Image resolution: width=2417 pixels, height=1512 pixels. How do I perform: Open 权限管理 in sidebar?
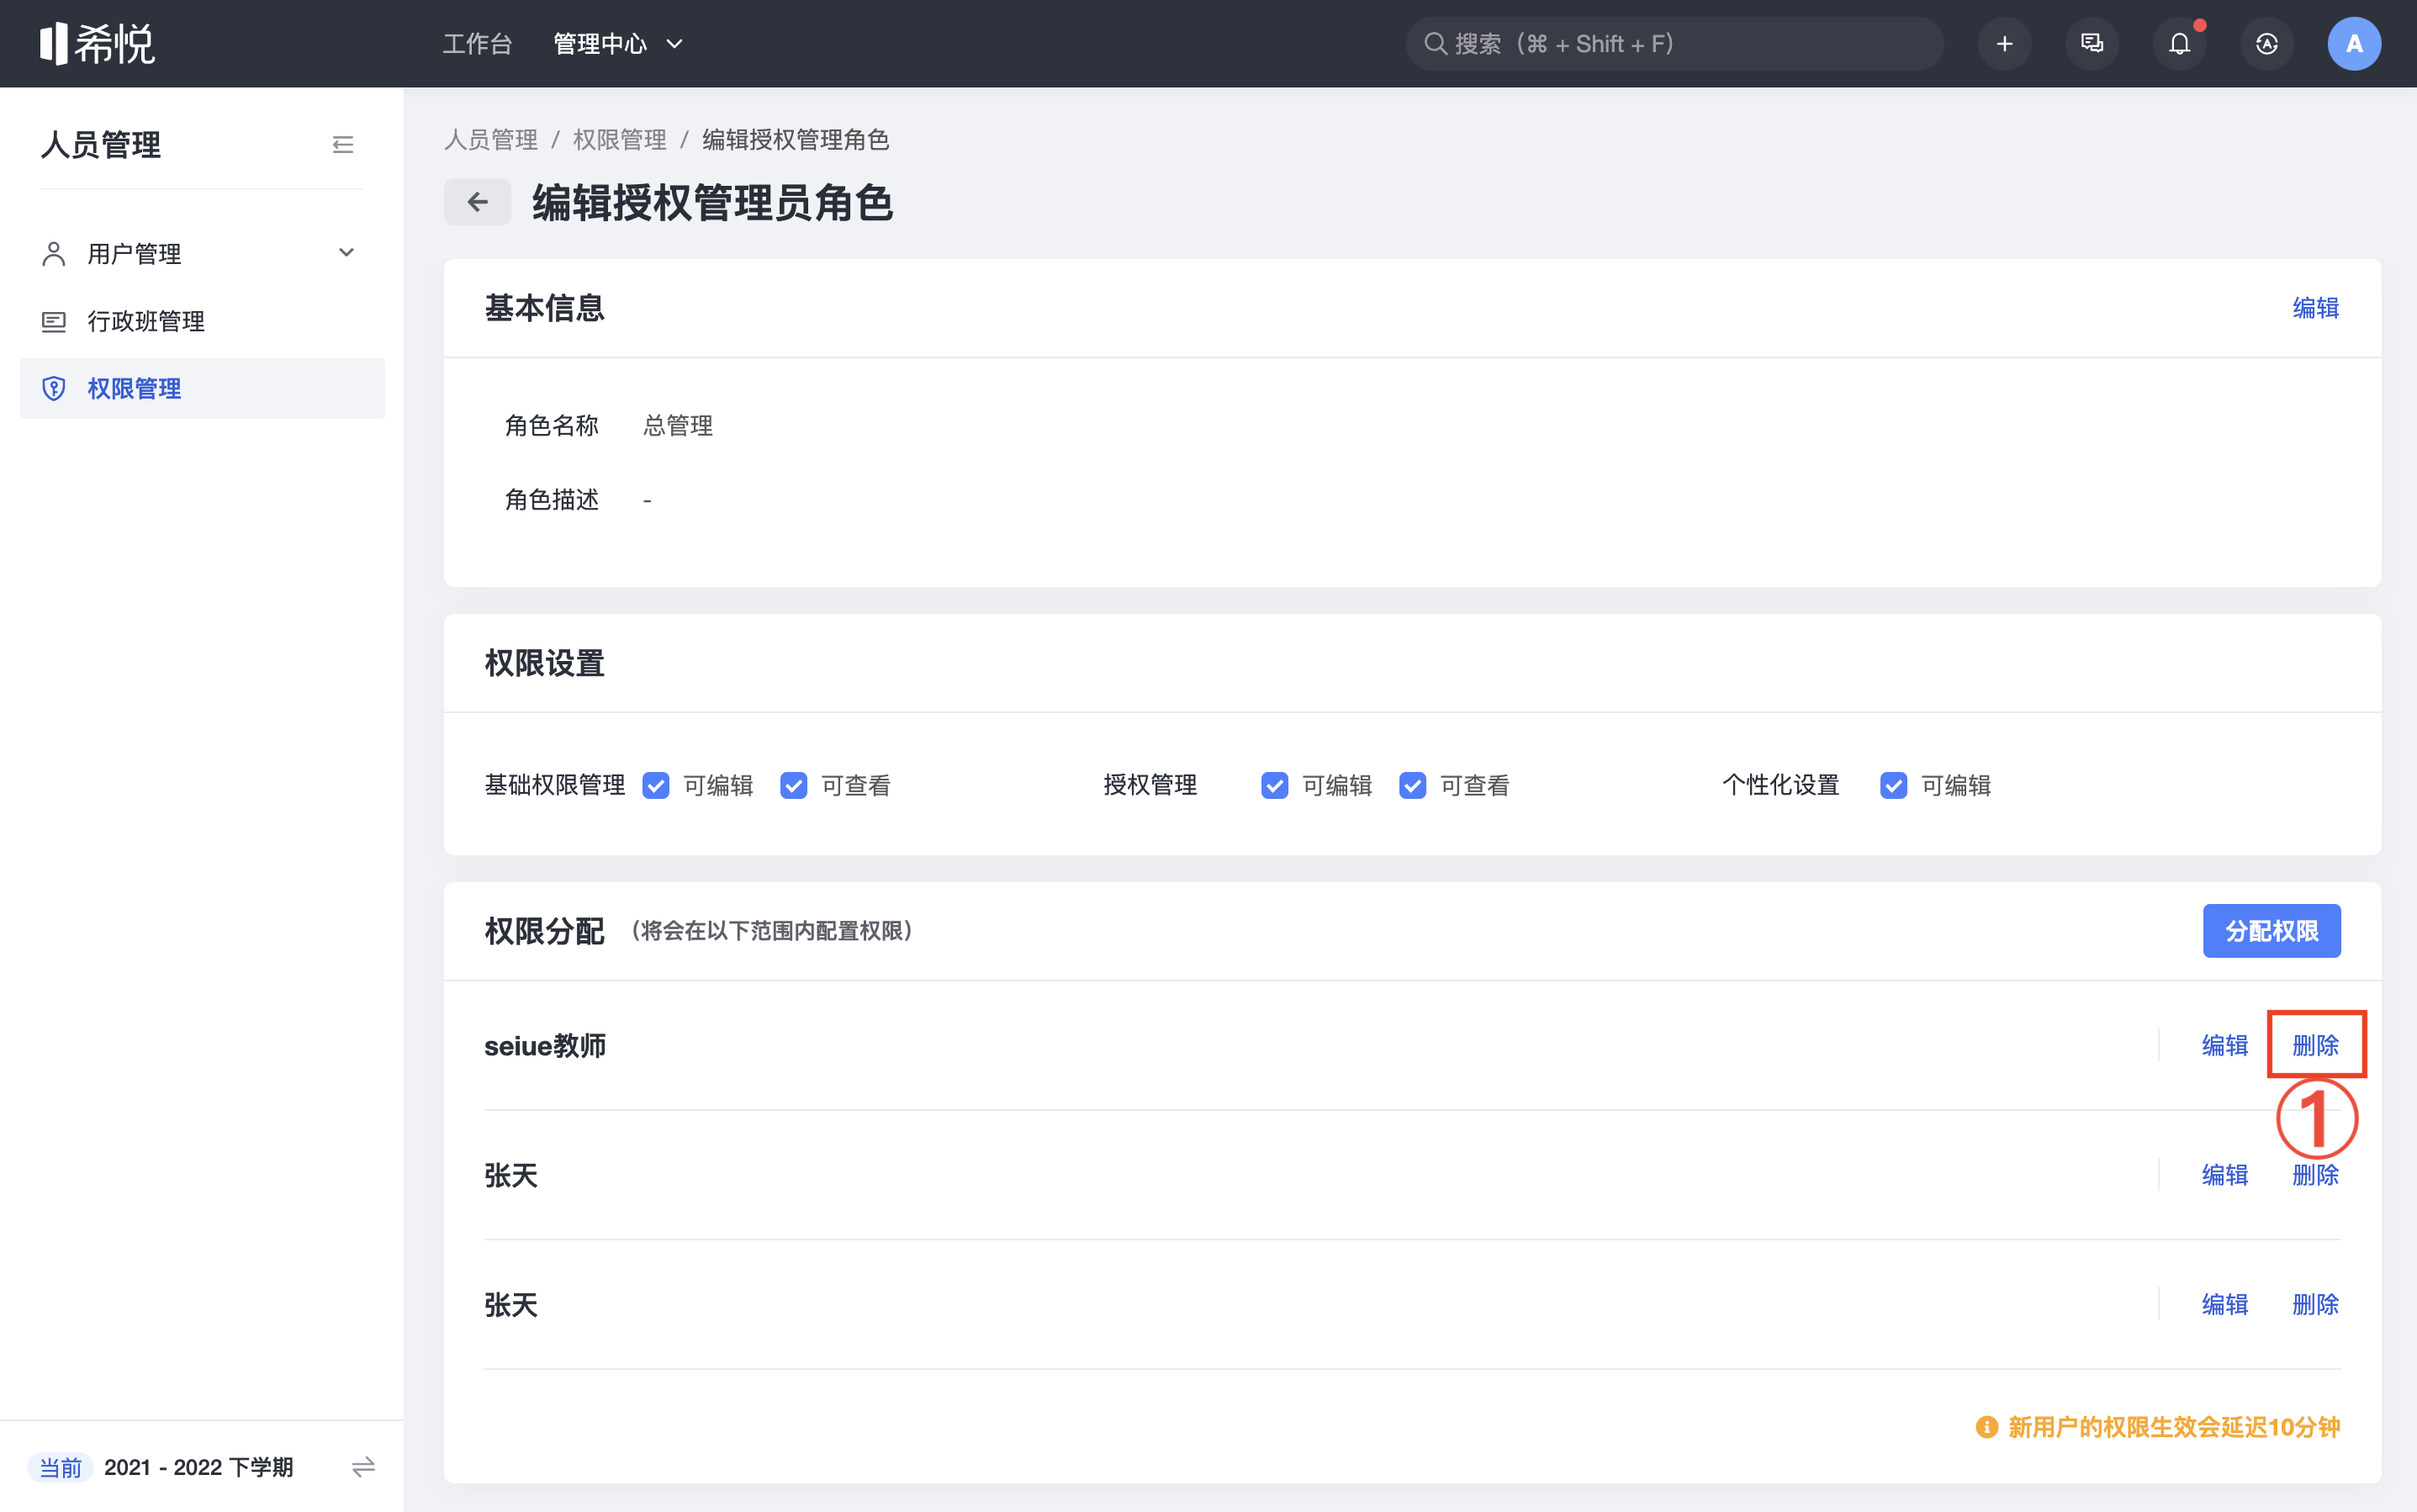point(202,388)
